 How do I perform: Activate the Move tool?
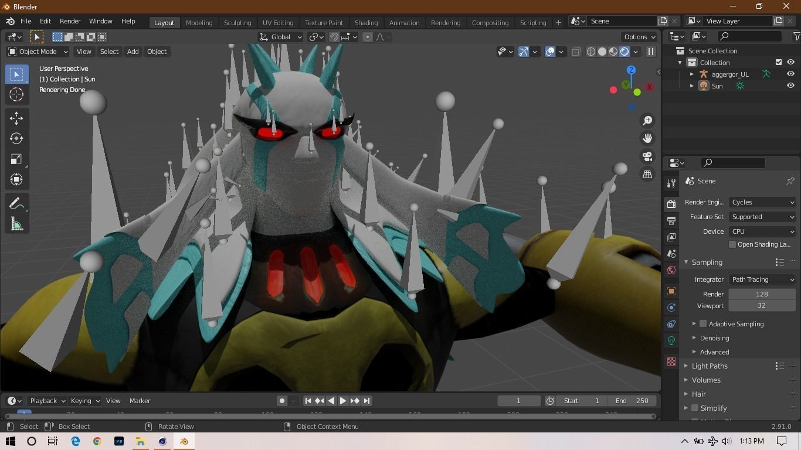[x=16, y=118]
